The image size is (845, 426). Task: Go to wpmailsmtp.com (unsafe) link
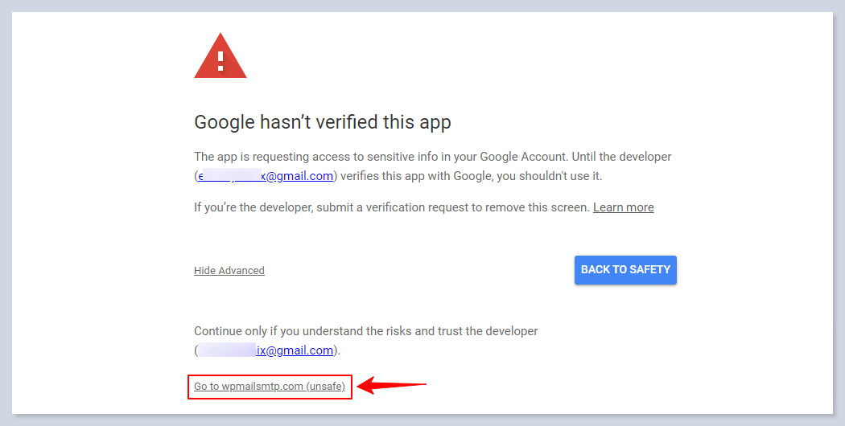click(270, 386)
